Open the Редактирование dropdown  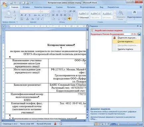pos(134,15)
